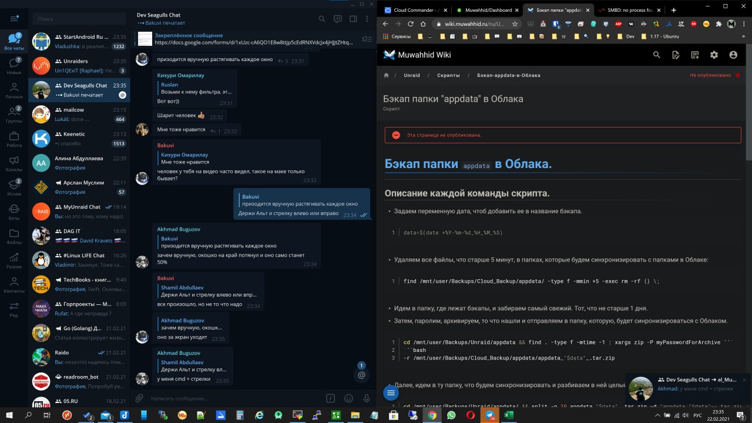Open MyUnraid Chat conversation
This screenshot has height=423, width=752.
pyautogui.click(x=79, y=211)
